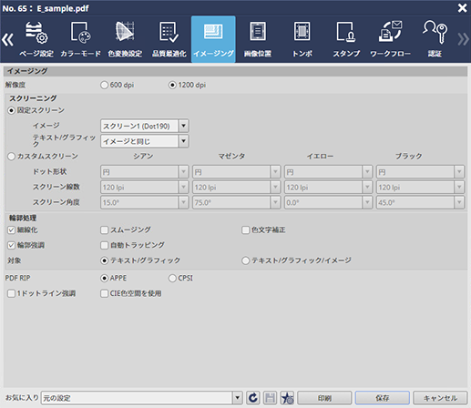The image size is (471, 408).
Task: Click the reload favorites refresh icon
Action: [252, 398]
